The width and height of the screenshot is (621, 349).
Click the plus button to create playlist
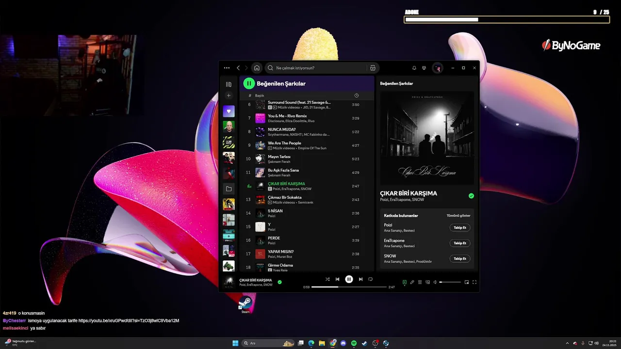pyautogui.click(x=229, y=95)
